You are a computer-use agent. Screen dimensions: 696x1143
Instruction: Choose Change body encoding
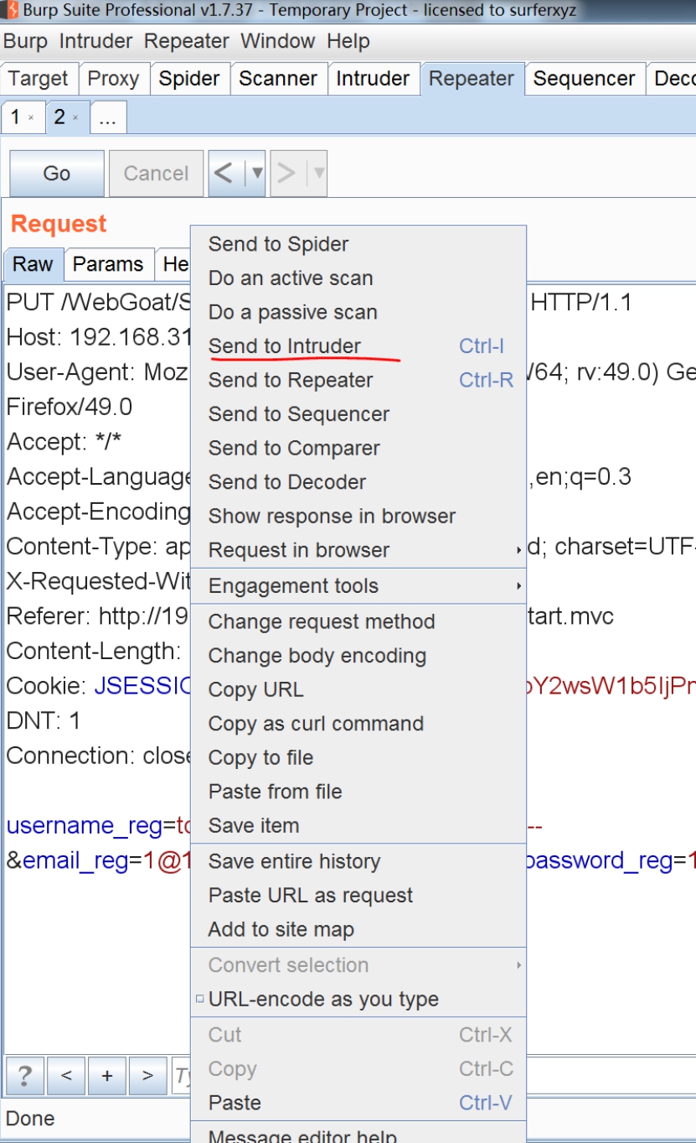click(x=358, y=656)
